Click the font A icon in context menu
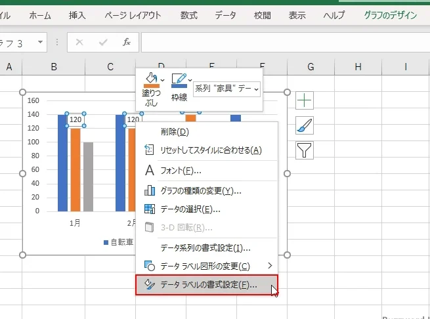 pyautogui.click(x=150, y=170)
